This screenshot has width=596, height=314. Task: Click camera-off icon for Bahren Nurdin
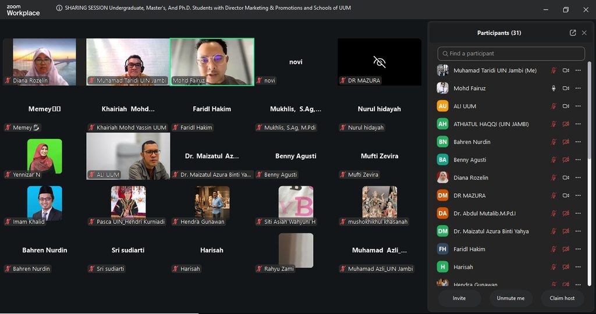(566, 142)
